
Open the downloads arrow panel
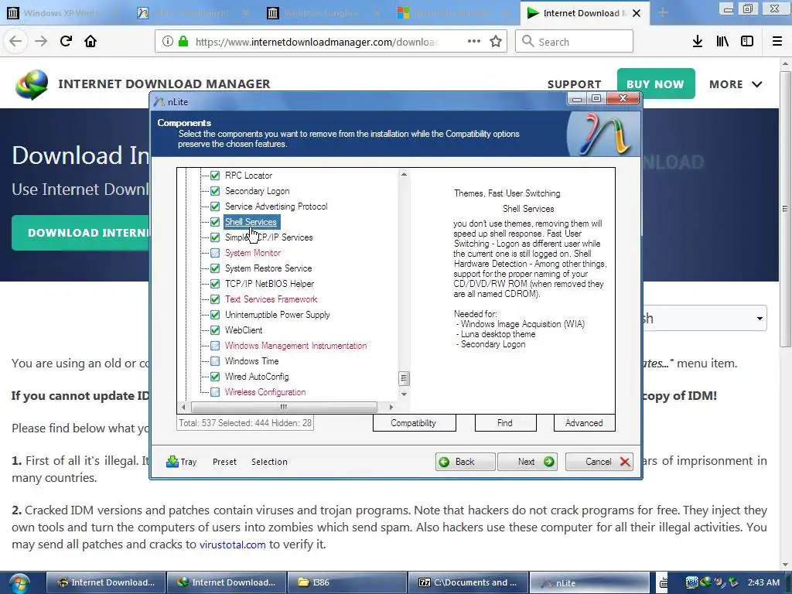698,42
